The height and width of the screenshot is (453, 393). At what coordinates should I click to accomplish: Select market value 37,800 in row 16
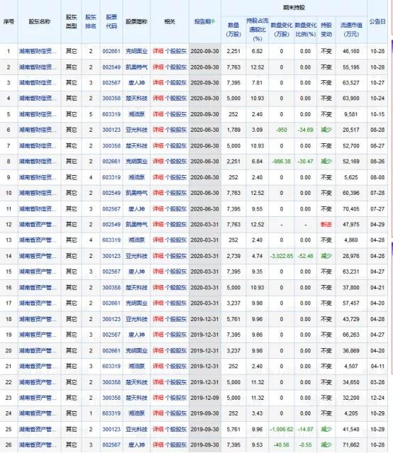pos(351,287)
